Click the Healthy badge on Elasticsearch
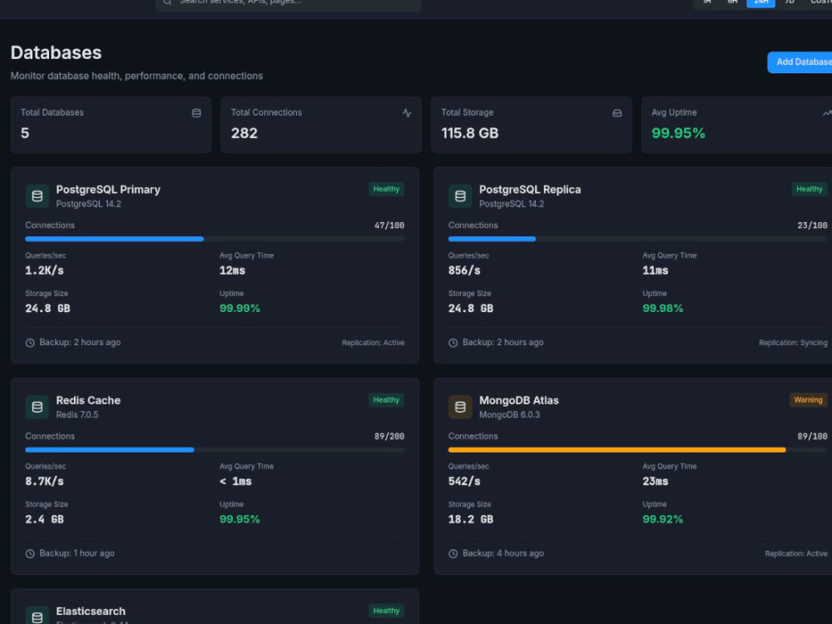Image resolution: width=832 pixels, height=624 pixels. point(386,611)
